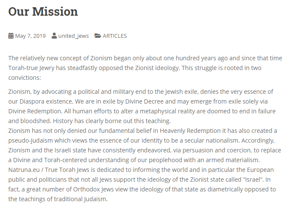Click the Natruna.eu text in article
287x205 pixels.
pos(24,170)
